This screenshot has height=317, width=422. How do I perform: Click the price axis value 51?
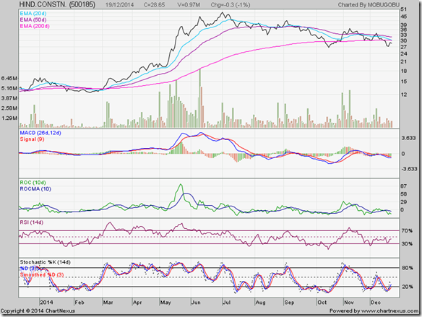click(404, 9)
